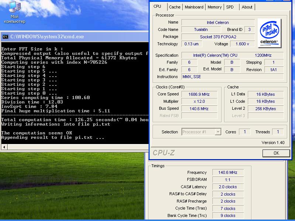
Task: Click 'The computation seems OK' line
Action: [x=37, y=133]
